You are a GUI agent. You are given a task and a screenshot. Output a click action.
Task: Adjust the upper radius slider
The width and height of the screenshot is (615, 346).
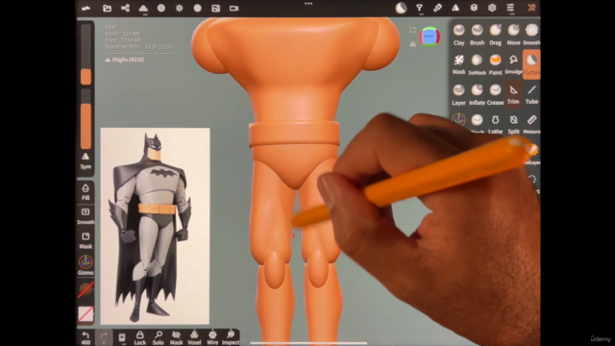86,55
